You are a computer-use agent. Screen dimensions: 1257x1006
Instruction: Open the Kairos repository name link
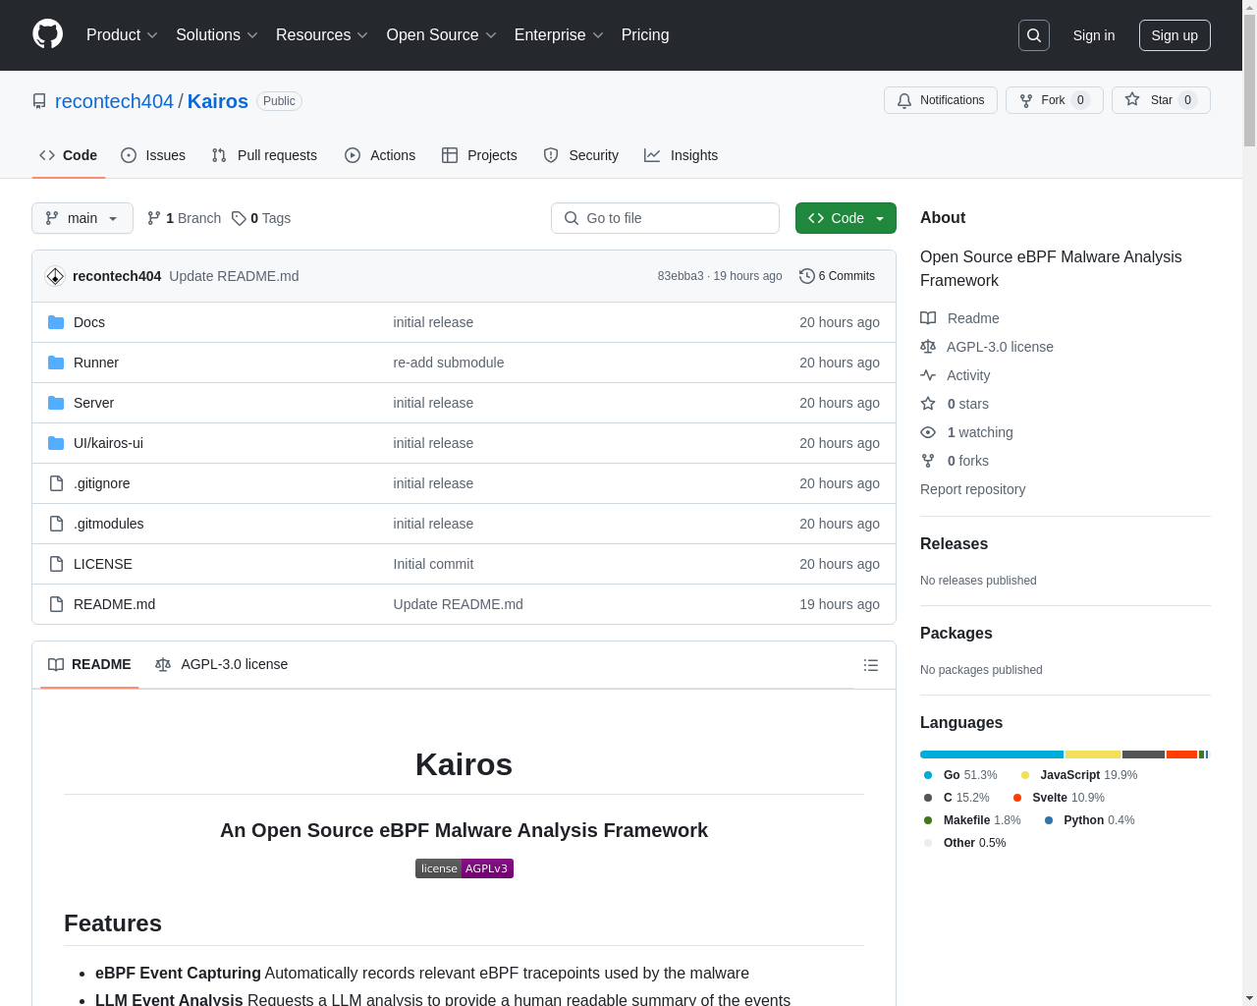(218, 101)
